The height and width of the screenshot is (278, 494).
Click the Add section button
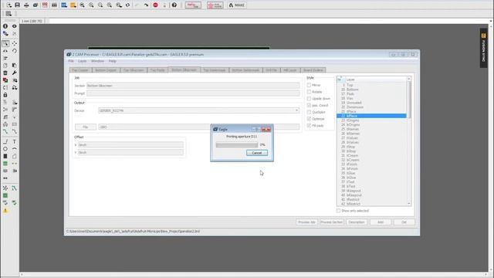381,222
